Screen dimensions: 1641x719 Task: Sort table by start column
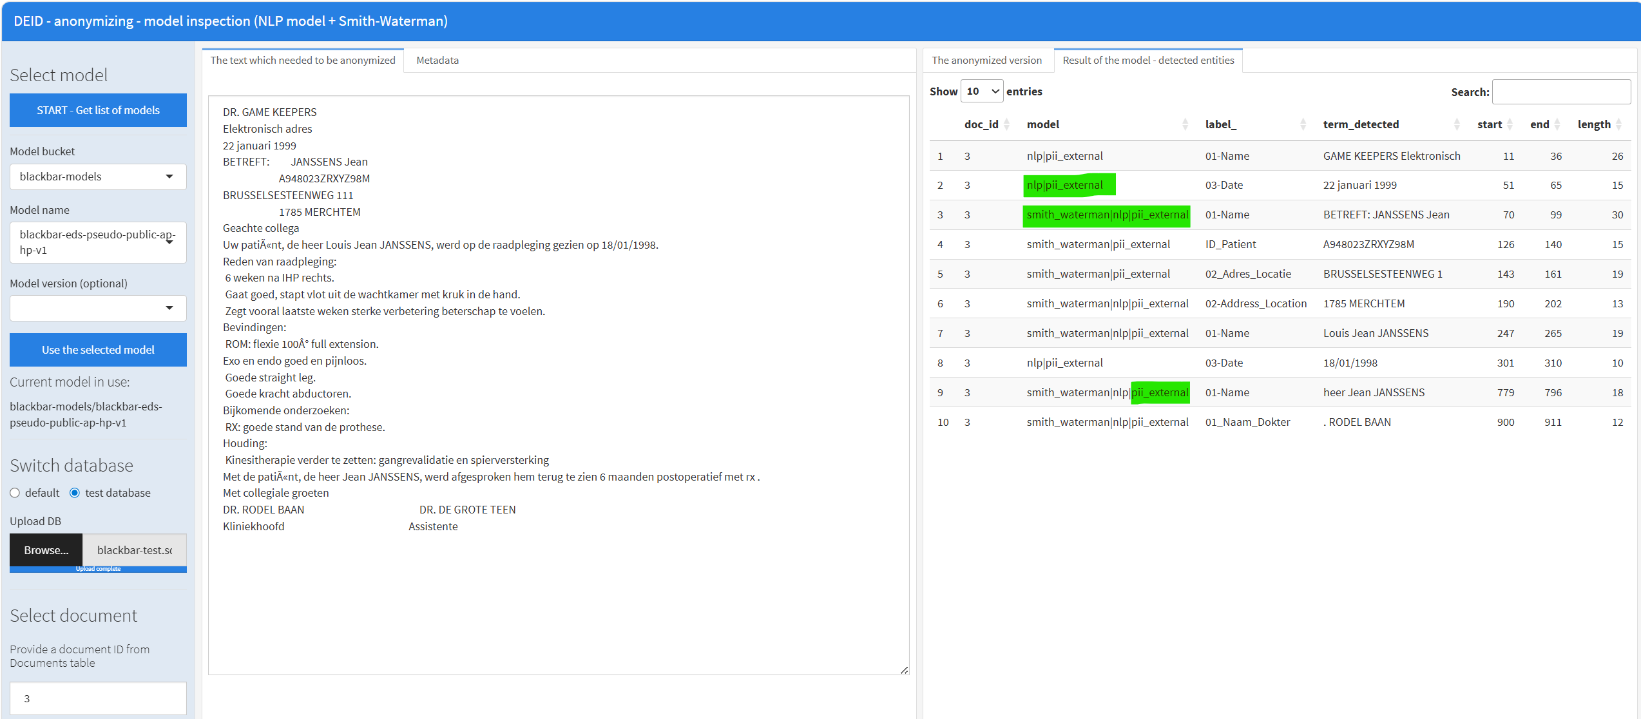coord(1494,124)
